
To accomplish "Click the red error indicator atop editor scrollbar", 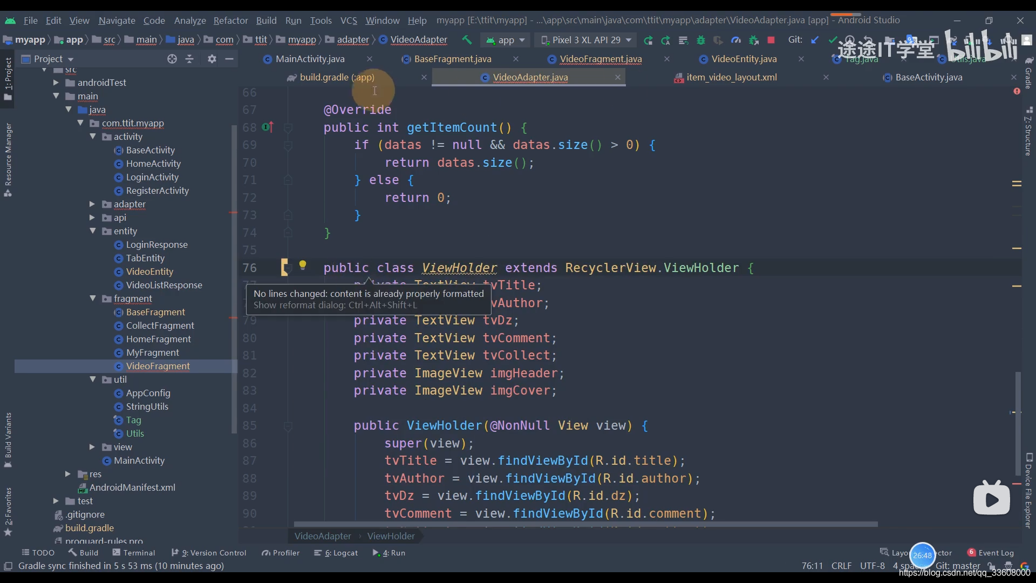I will coord(1017,91).
